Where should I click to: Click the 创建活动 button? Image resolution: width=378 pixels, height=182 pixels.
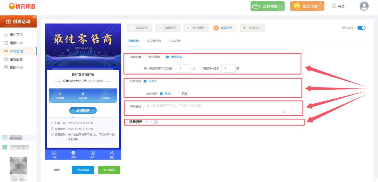pos(18,22)
